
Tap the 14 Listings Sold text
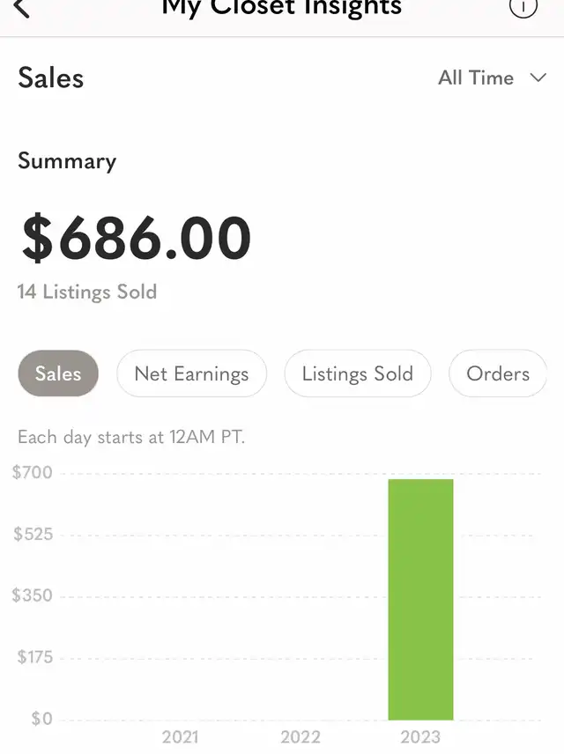(x=87, y=292)
